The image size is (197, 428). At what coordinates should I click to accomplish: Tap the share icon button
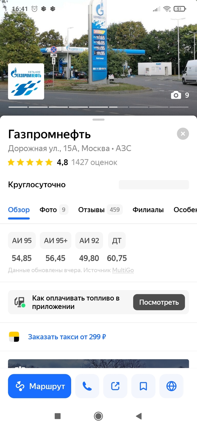(x=115, y=386)
